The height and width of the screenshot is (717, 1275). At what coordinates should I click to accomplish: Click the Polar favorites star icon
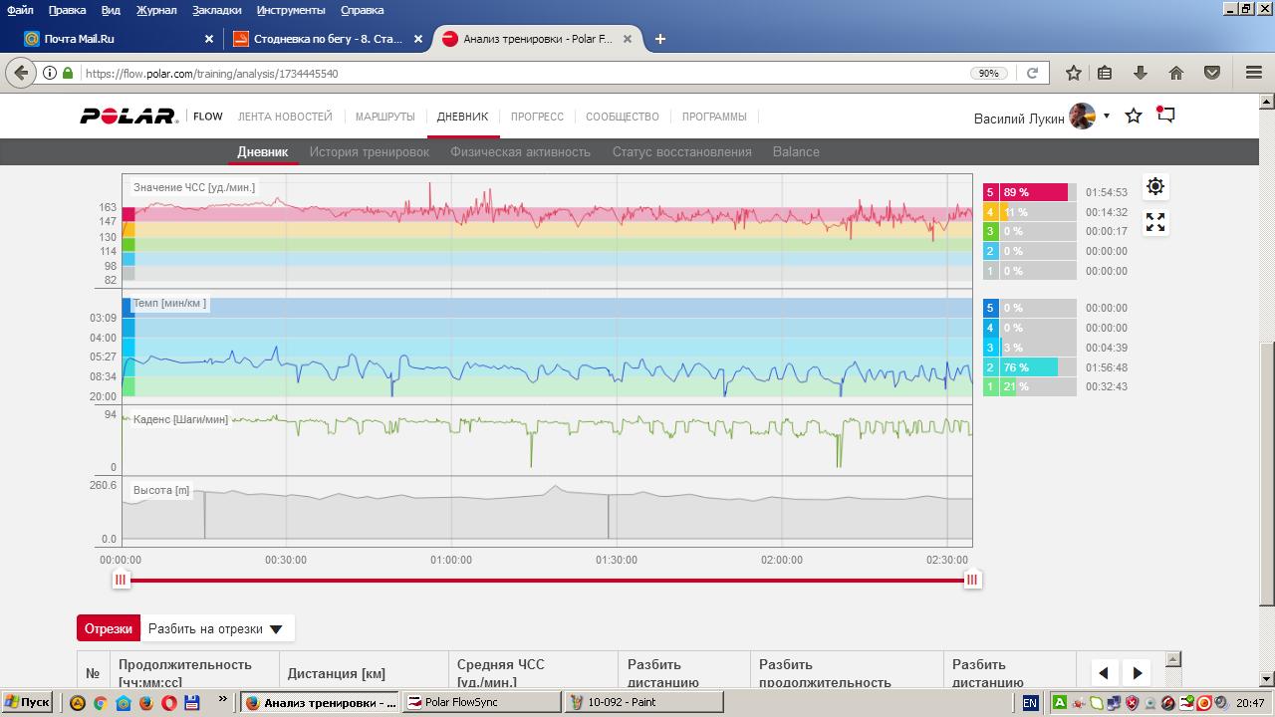click(1134, 116)
